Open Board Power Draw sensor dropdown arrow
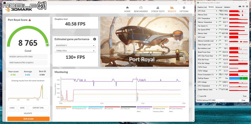 (217, 52)
